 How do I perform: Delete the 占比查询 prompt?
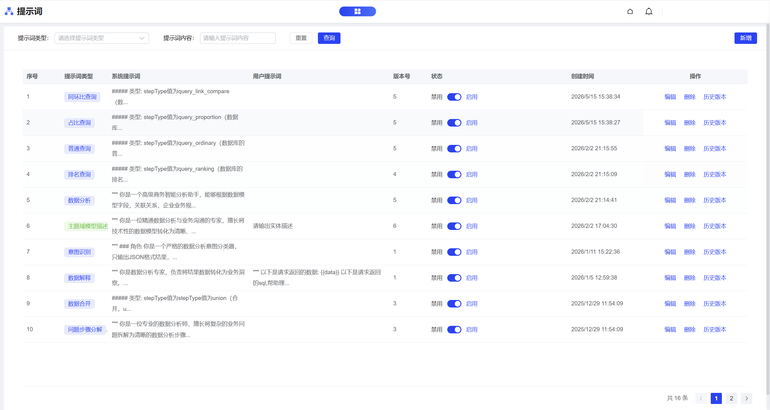[690, 123]
